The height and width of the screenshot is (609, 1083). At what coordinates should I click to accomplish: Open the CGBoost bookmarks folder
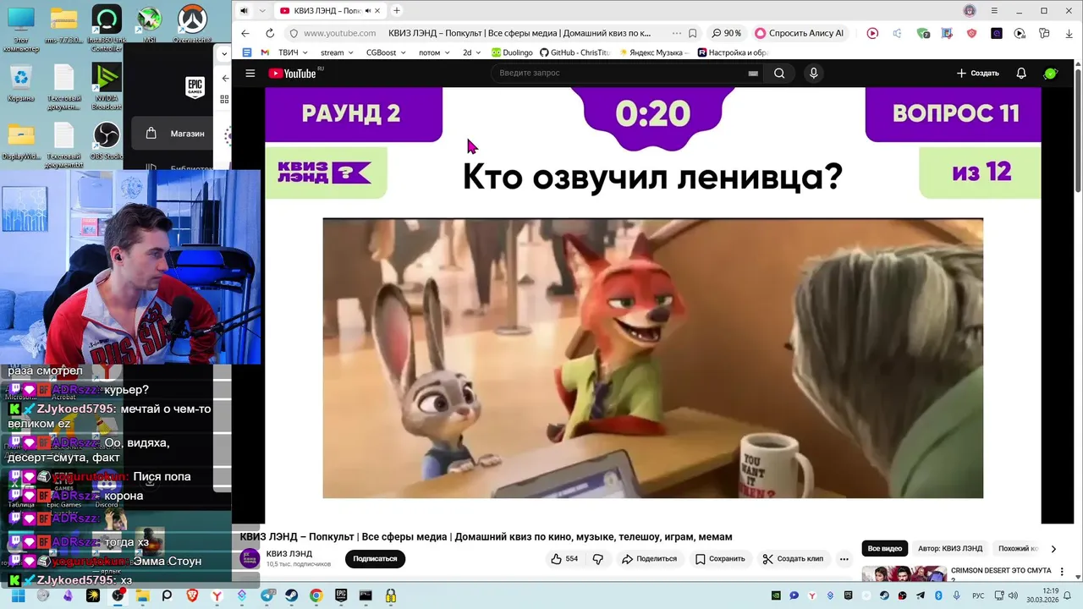pos(386,52)
